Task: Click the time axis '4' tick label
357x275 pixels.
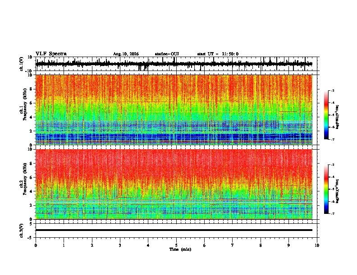Action: pyautogui.click(x=148, y=245)
